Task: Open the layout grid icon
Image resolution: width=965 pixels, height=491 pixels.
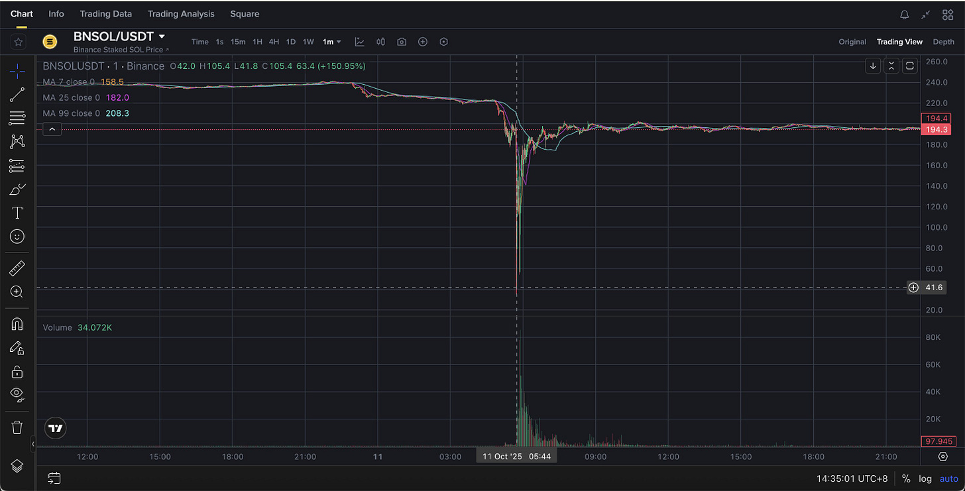Action: (x=947, y=14)
